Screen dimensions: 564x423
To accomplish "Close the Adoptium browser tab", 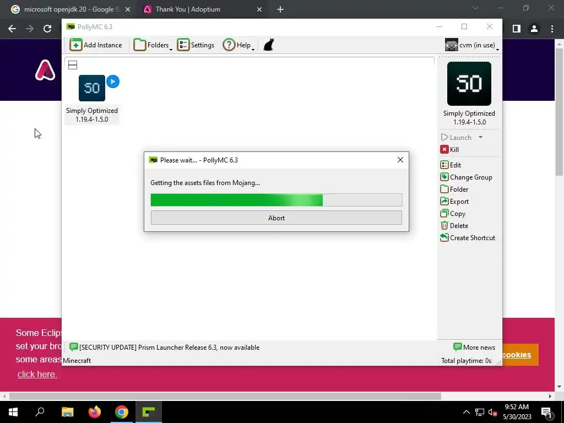I will [x=259, y=9].
